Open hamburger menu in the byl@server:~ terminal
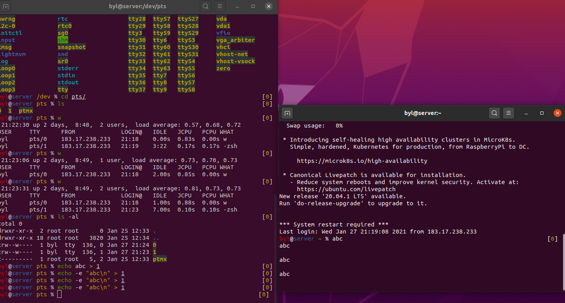Image resolution: width=565 pixels, height=303 pixels. (x=509, y=113)
